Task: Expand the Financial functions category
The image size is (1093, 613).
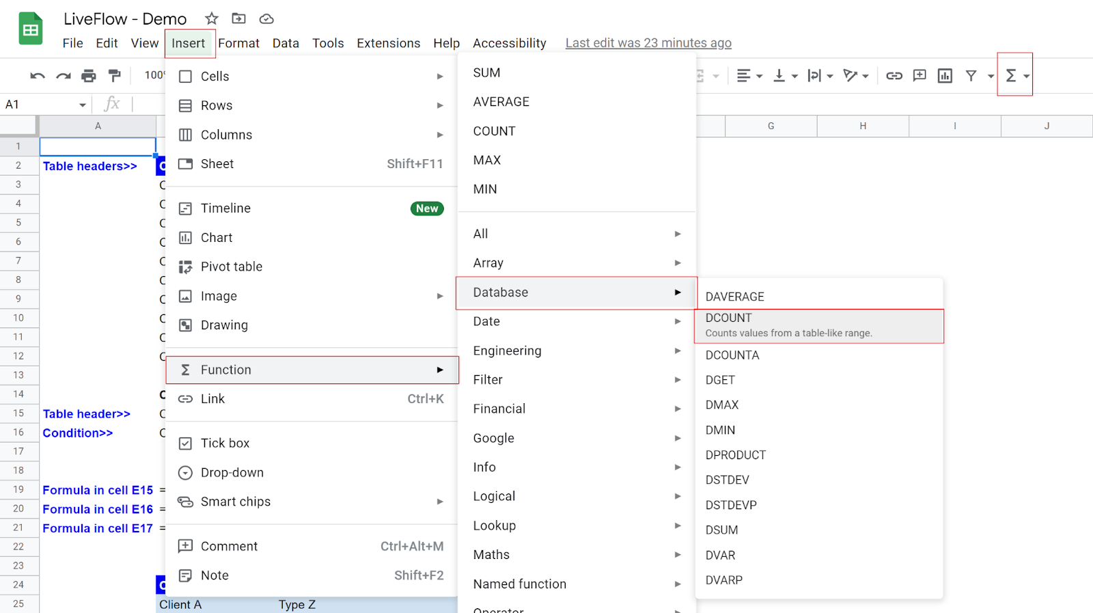Action: pyautogui.click(x=577, y=409)
